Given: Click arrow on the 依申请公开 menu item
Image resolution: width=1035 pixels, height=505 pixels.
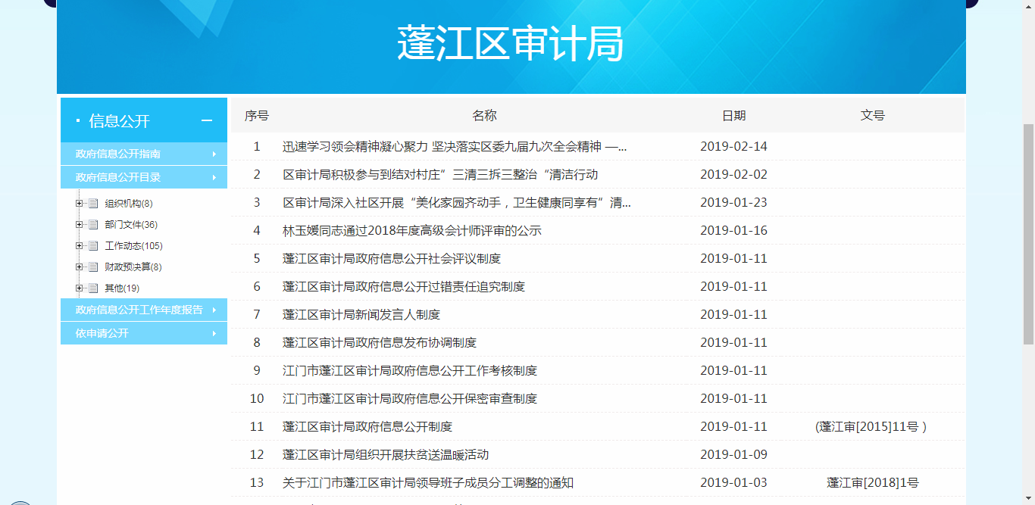Looking at the screenshot, I should tap(214, 333).
